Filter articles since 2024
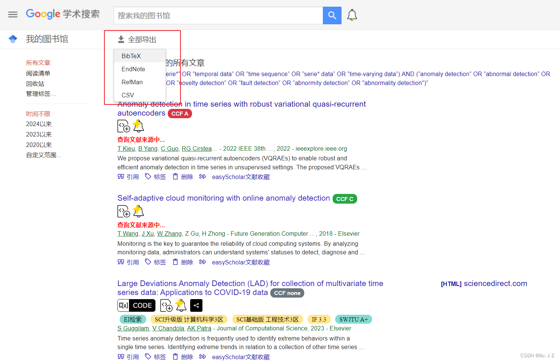The height and width of the screenshot is (361, 560). [x=39, y=124]
